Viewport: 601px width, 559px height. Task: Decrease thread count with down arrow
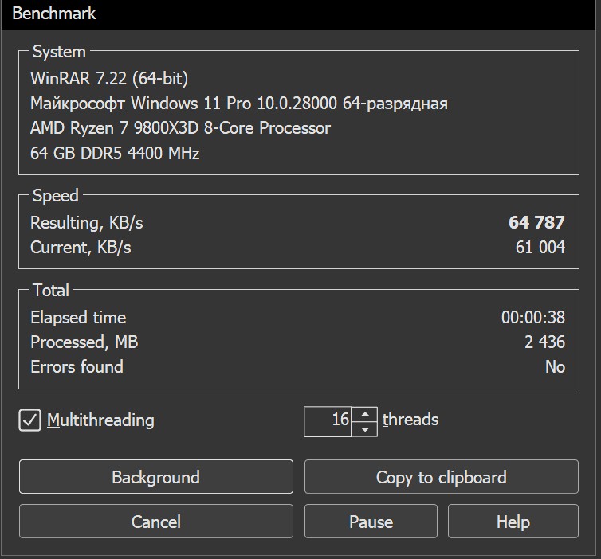coord(365,429)
